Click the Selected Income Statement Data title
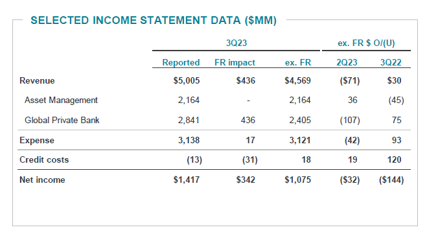The height and width of the screenshot is (234, 427). point(154,21)
